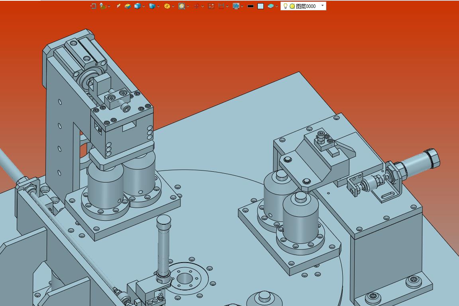The height and width of the screenshot is (306, 459).
Task: Click the light blue color swatch
Action: tap(261, 6)
